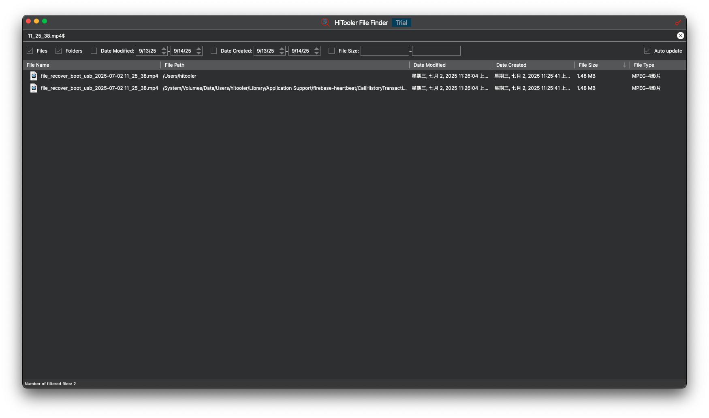This screenshot has height=418, width=709.
Task: Uncheck the Folders checkbox
Action: 58,51
